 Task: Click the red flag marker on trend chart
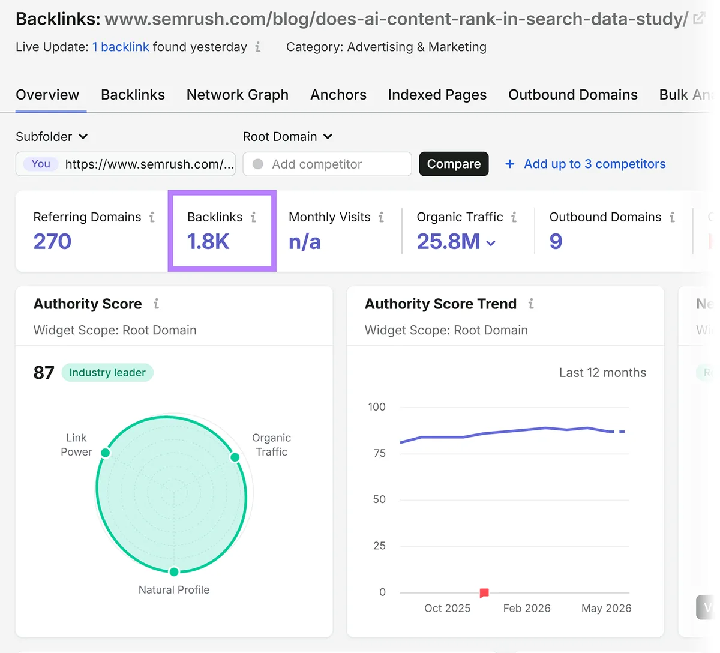484,593
